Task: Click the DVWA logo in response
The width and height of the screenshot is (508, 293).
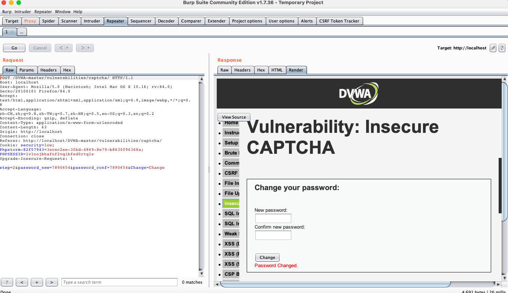Action: (x=359, y=93)
